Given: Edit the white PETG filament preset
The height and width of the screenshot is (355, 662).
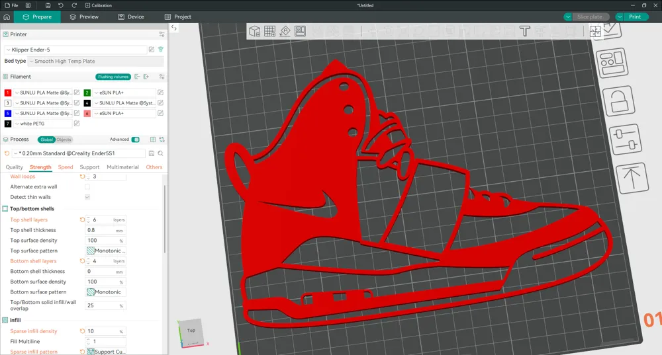Looking at the screenshot, I should click(77, 124).
